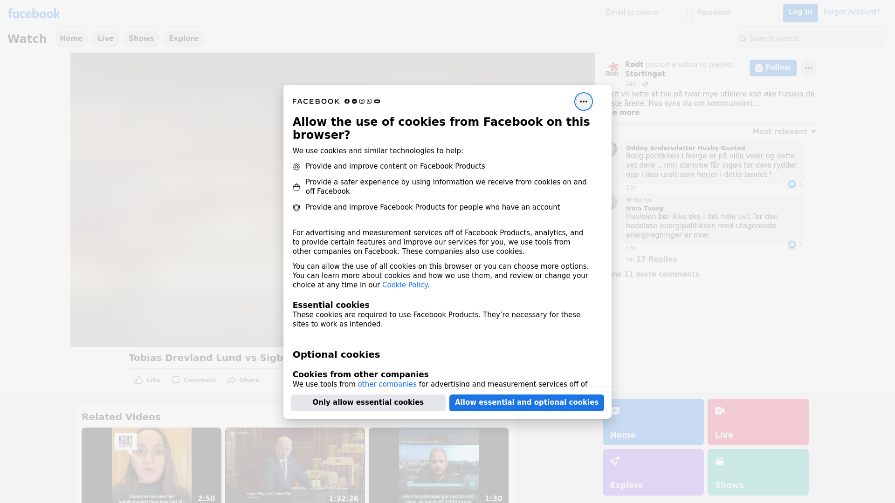Click the 13h timestamp under Oddny's comment
Viewport: 895px width, 503px height.
pos(631,188)
